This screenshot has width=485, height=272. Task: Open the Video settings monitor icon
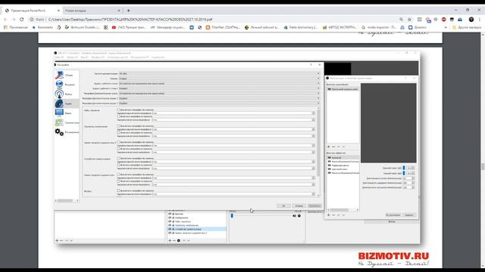[59, 113]
